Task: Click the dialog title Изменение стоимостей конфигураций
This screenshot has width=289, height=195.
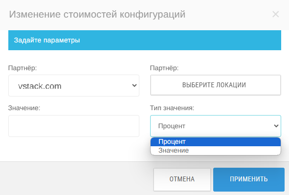Action: pos(97,14)
